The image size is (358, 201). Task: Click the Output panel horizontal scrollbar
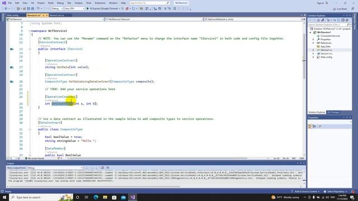tap(95, 186)
